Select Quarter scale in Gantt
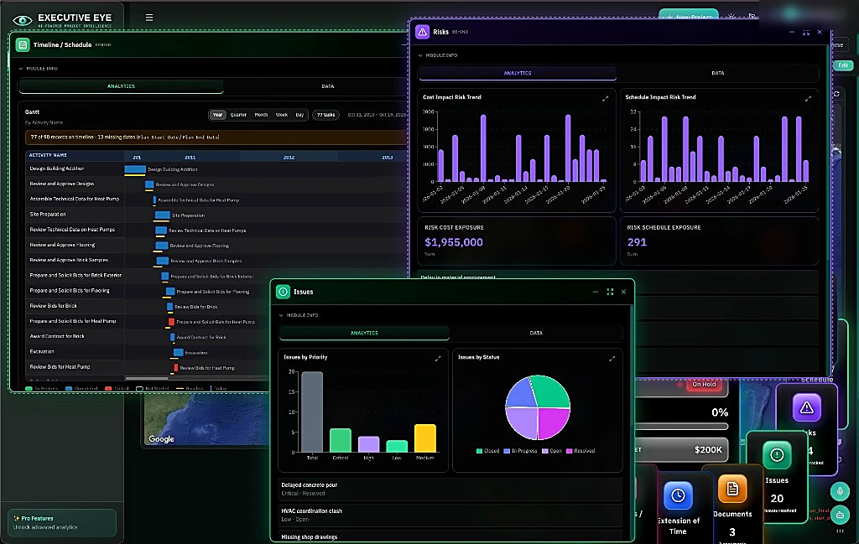This screenshot has height=544, width=859. click(238, 115)
